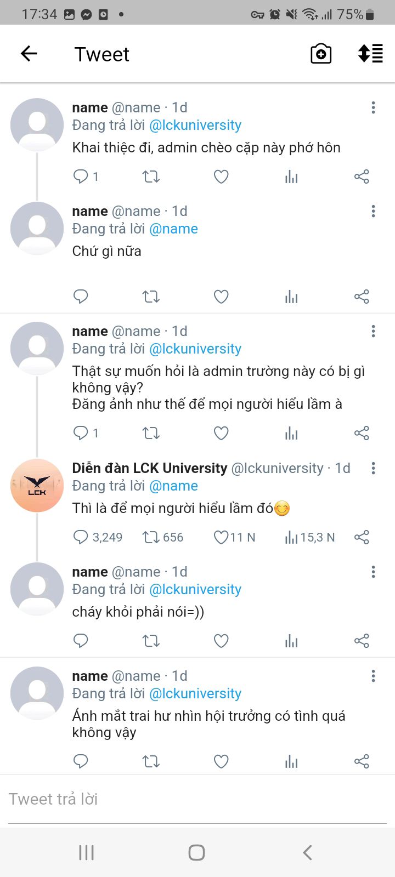Image resolution: width=395 pixels, height=877 pixels.
Task: Open the @lckuniversity mention link in the first reply
Action: 195,126
